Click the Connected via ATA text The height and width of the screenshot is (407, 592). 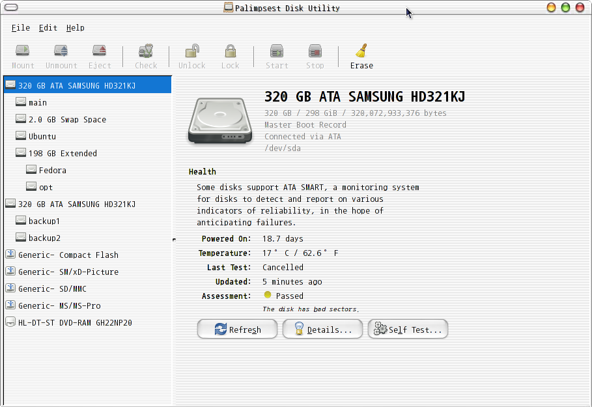click(x=302, y=136)
